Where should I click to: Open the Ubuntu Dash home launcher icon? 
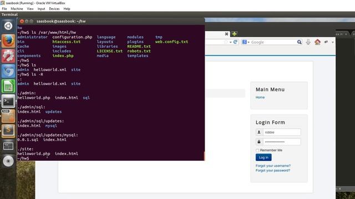pos(8,26)
